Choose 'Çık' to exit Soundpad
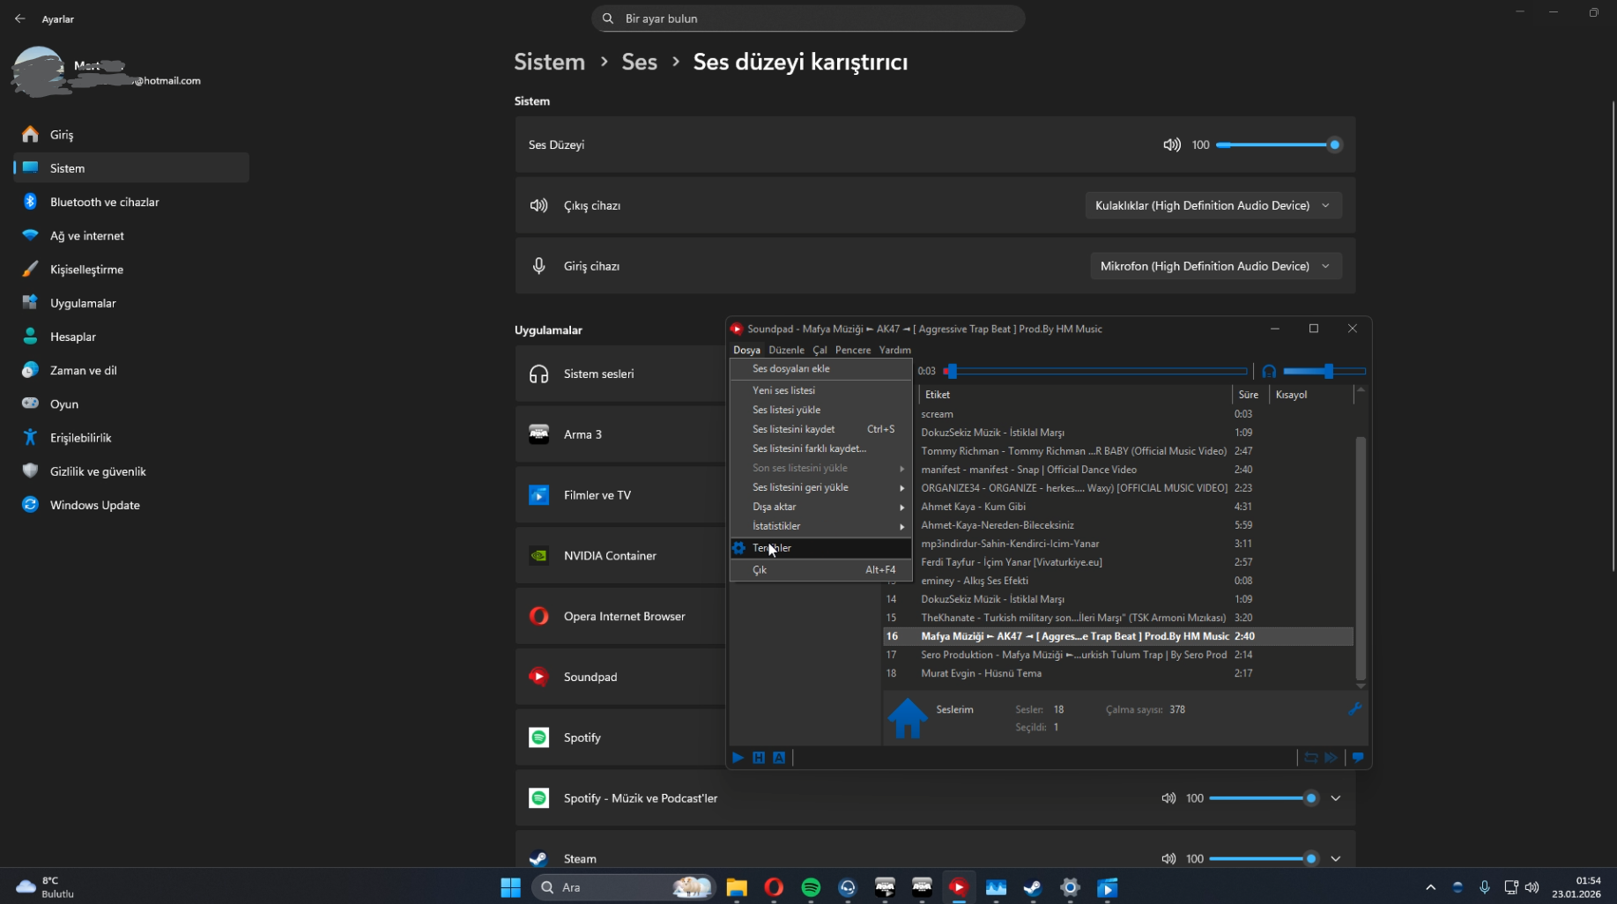1617x904 pixels. tap(820, 570)
